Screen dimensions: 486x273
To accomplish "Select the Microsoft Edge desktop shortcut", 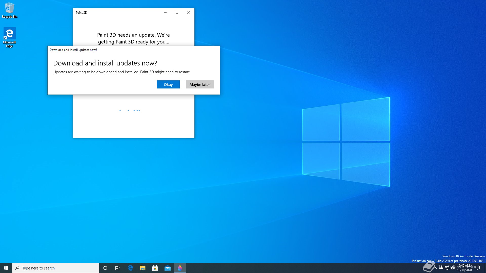I will 10,37.
